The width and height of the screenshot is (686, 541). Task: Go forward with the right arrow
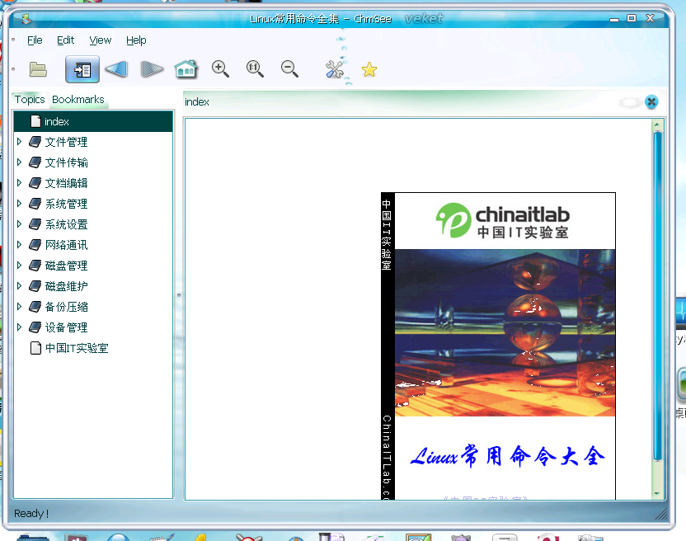coord(152,69)
